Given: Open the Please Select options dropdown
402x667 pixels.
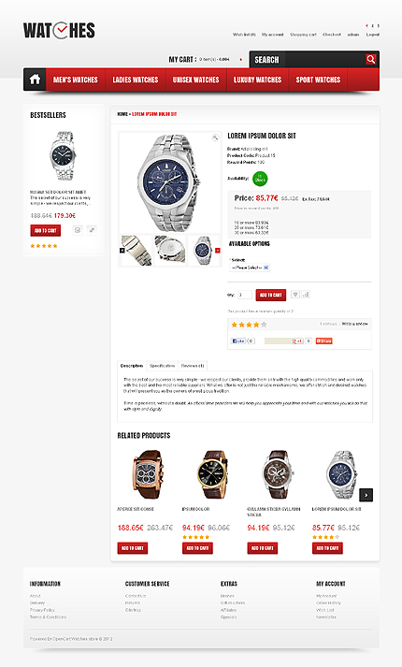Looking at the screenshot, I should pos(250,268).
